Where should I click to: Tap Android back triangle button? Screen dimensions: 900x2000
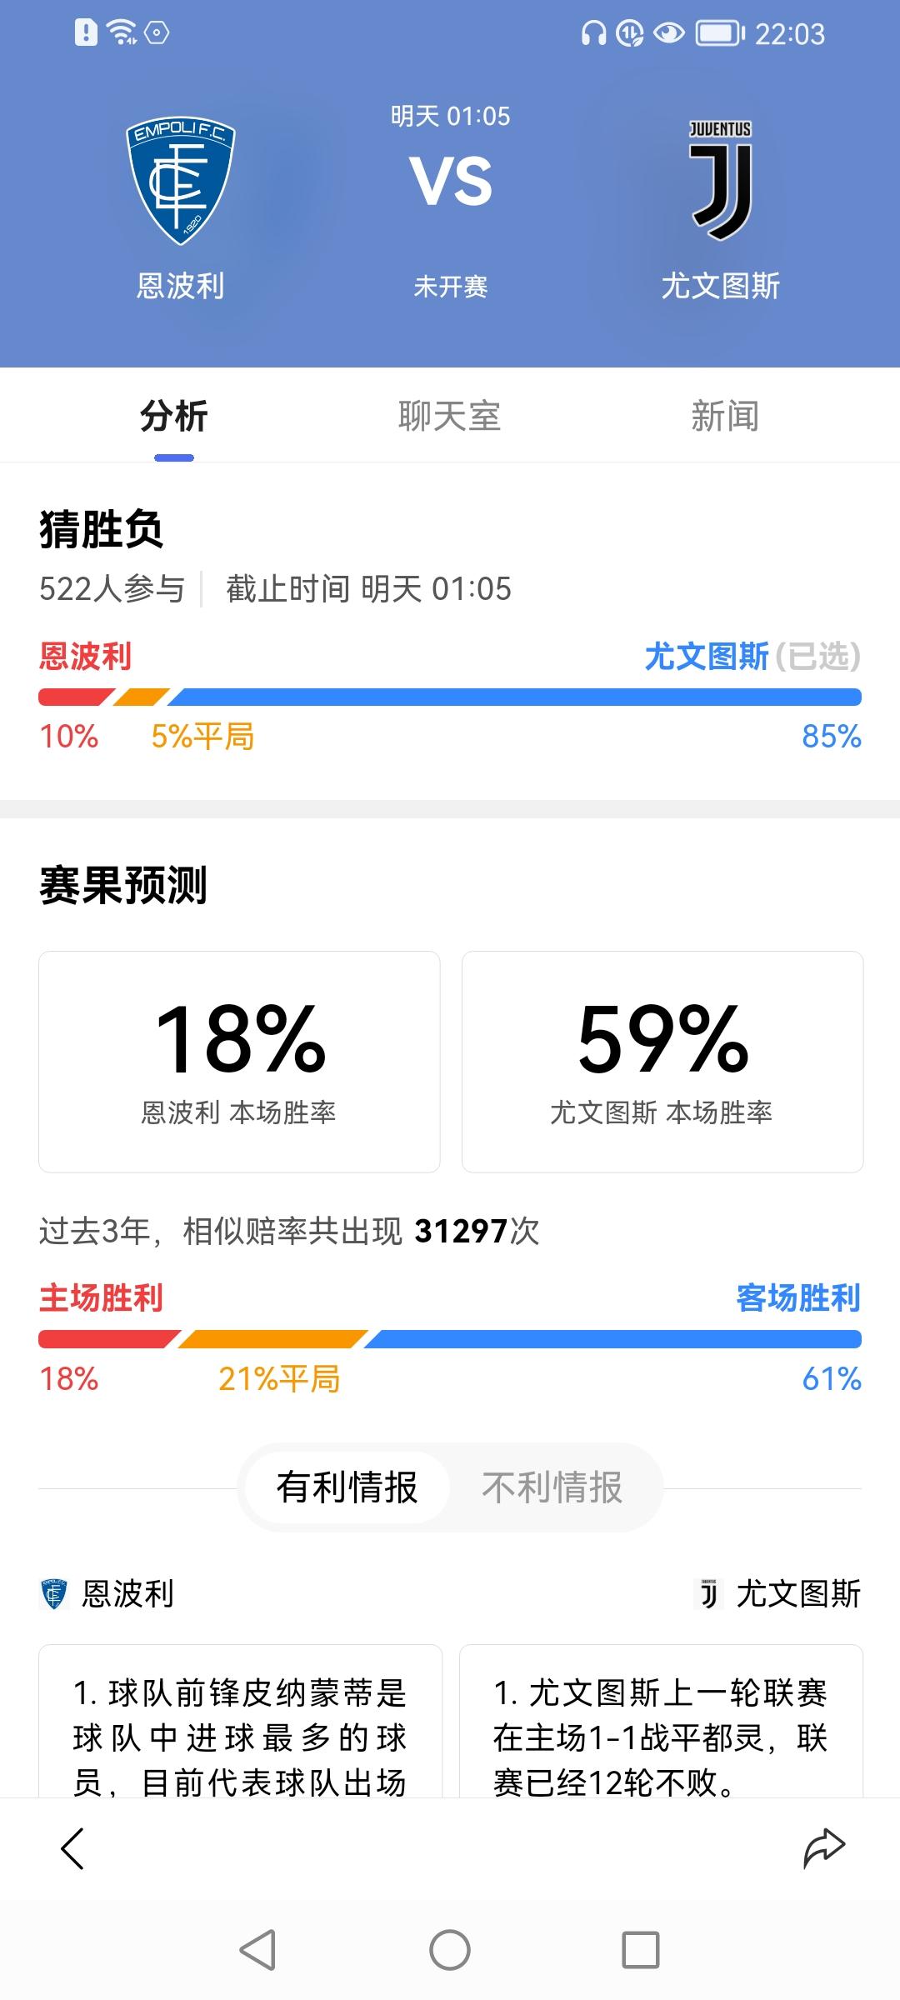point(257,1950)
